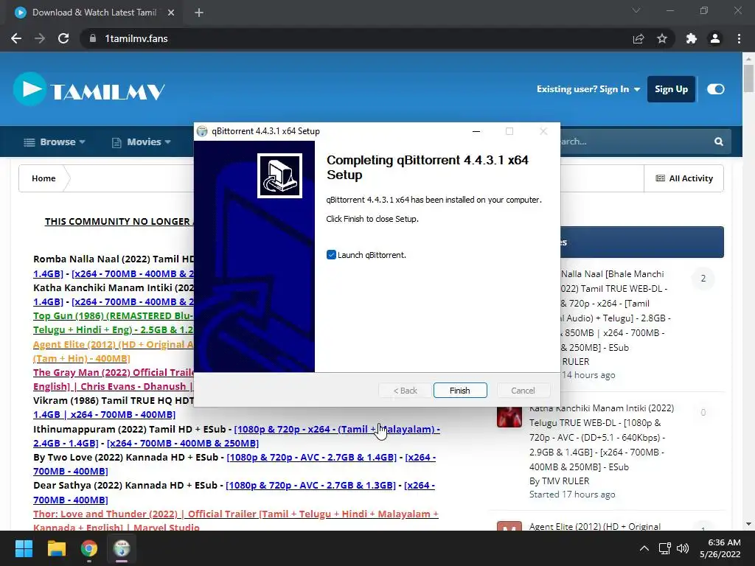Click the Home breadcrumb
Viewport: 755px width, 566px height.
(x=44, y=178)
